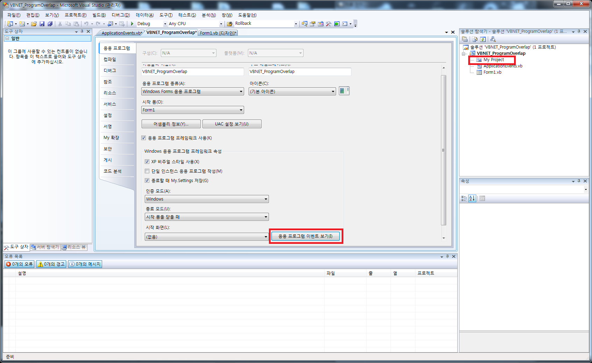
Task: Click the Find in Files icon beside Rollback
Action: [230, 24]
